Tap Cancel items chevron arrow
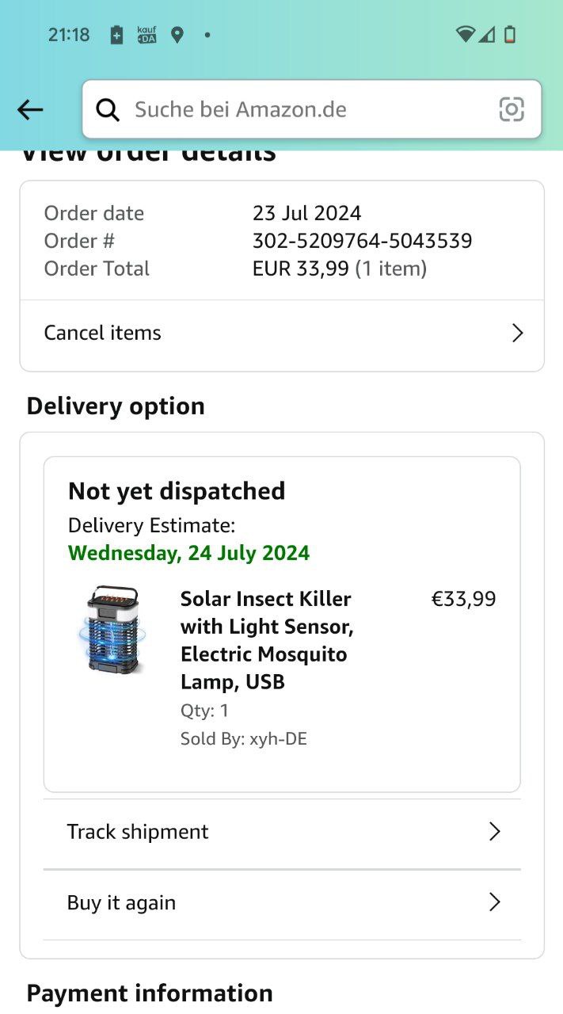 [517, 333]
